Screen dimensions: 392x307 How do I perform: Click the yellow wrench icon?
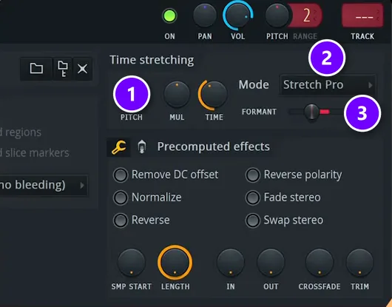[119, 147]
